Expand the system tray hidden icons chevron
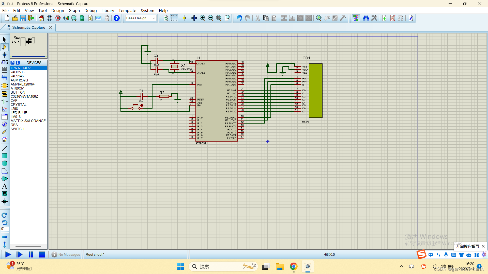The image size is (488, 274). (401, 266)
